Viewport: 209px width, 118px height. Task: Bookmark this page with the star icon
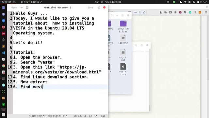coord(144,12)
